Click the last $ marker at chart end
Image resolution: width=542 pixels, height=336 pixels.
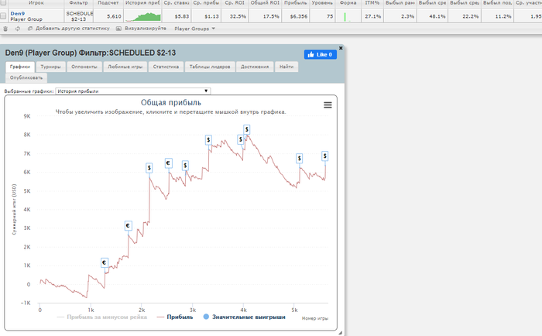pyautogui.click(x=325, y=156)
